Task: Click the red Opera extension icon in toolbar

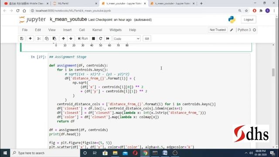Action: pyautogui.click(x=255, y=10)
